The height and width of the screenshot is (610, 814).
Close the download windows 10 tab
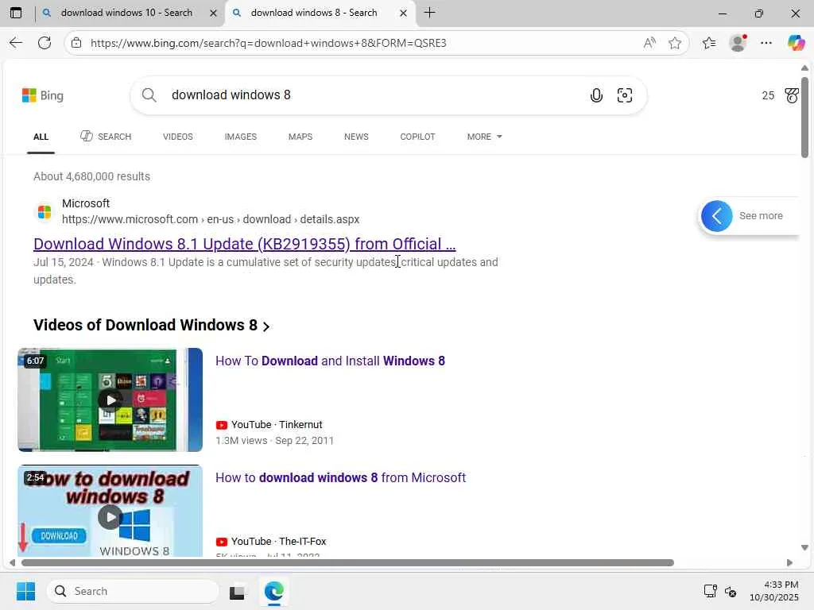(x=213, y=14)
